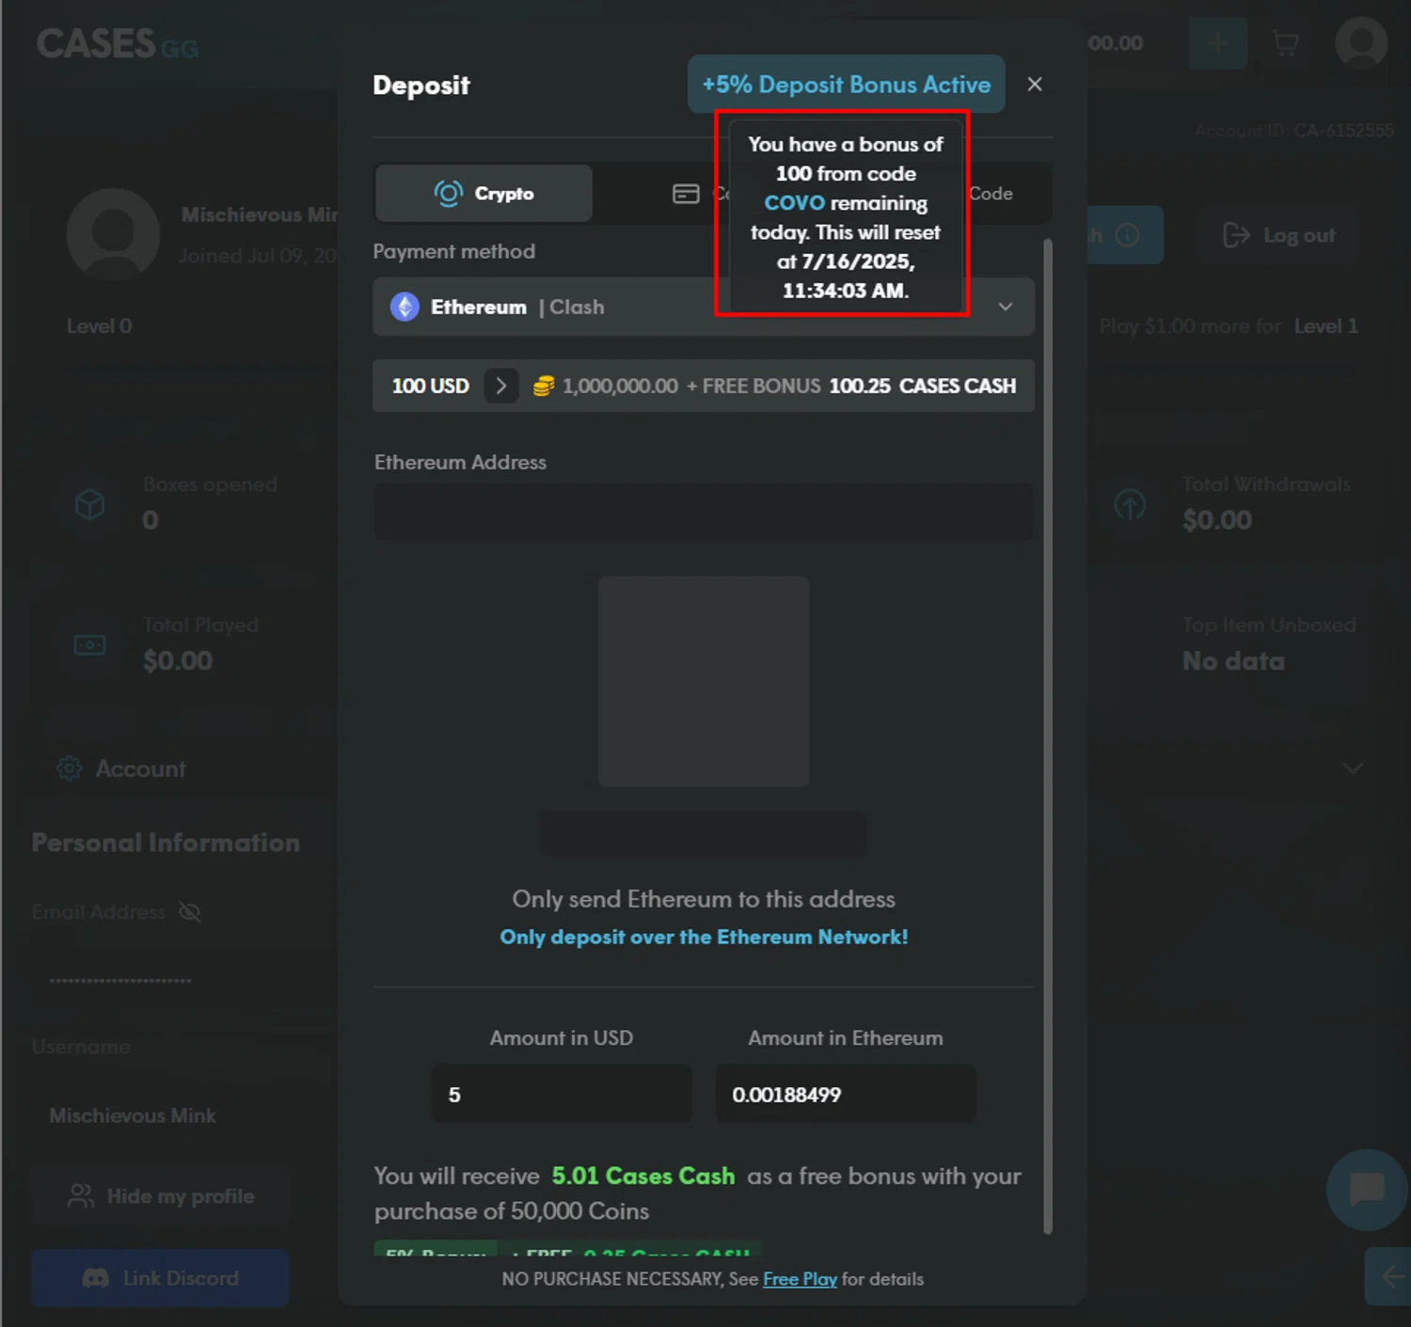This screenshot has height=1327, width=1411.
Task: Click the plus add-funds button in header
Action: click(x=1217, y=43)
